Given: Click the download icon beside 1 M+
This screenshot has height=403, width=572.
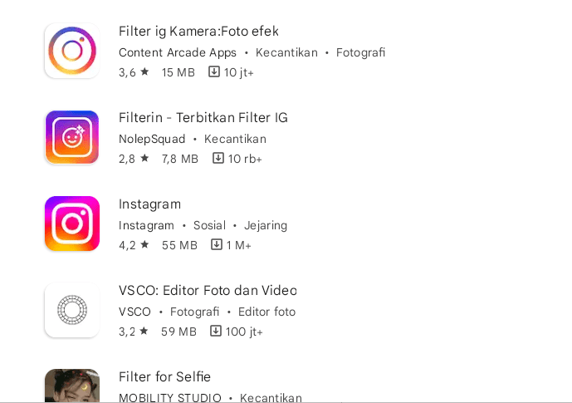Looking at the screenshot, I should (217, 244).
